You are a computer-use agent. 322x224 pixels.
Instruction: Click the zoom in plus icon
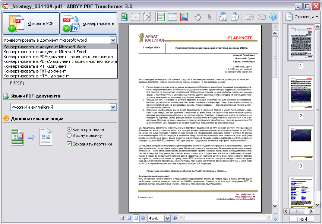pos(175,218)
